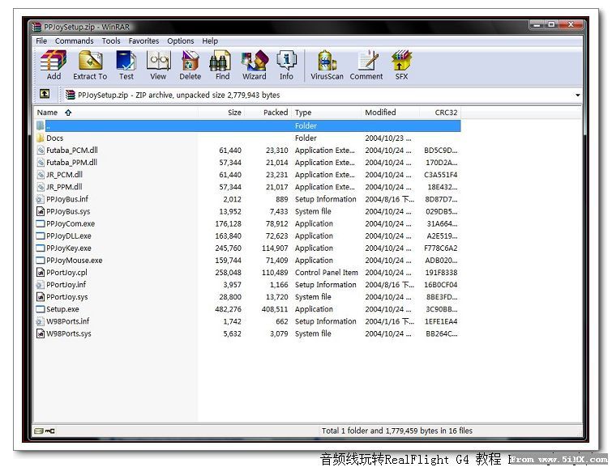This screenshot has width=612, height=467.
Task: Sort by the Modified column header
Action: pos(391,113)
